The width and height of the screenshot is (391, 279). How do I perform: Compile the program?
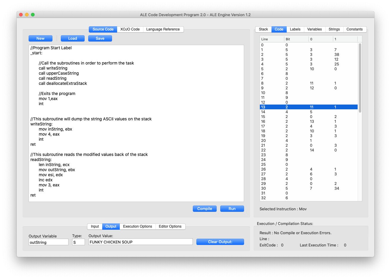(x=204, y=209)
